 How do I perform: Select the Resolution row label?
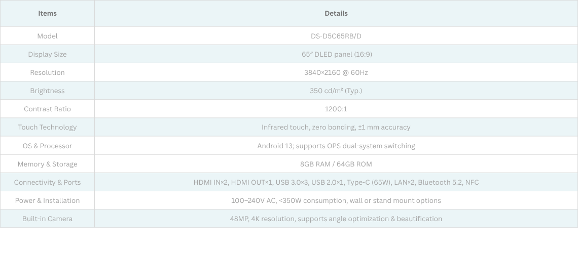(x=47, y=72)
